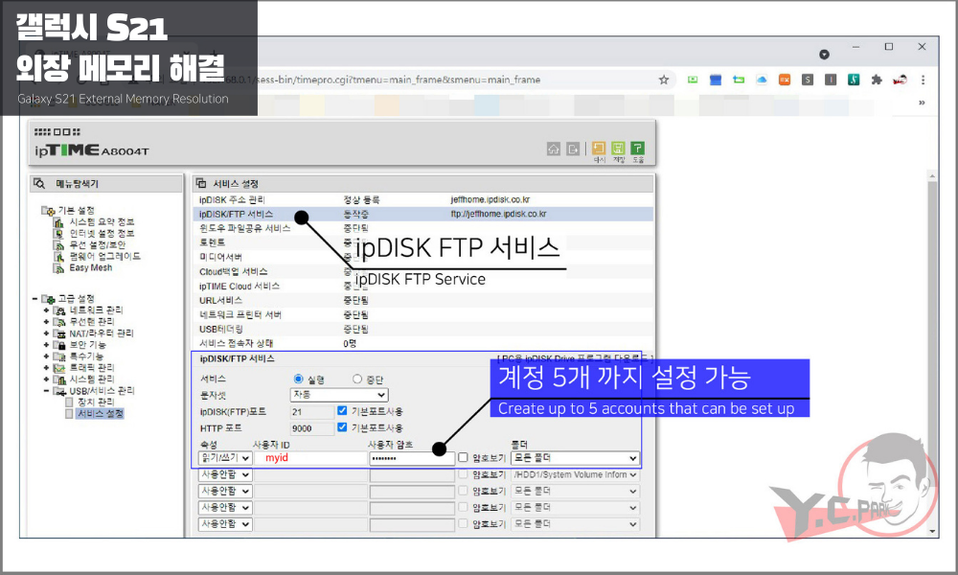
Task: Click the HTTP 포트 field showing 9000
Action: (x=311, y=428)
